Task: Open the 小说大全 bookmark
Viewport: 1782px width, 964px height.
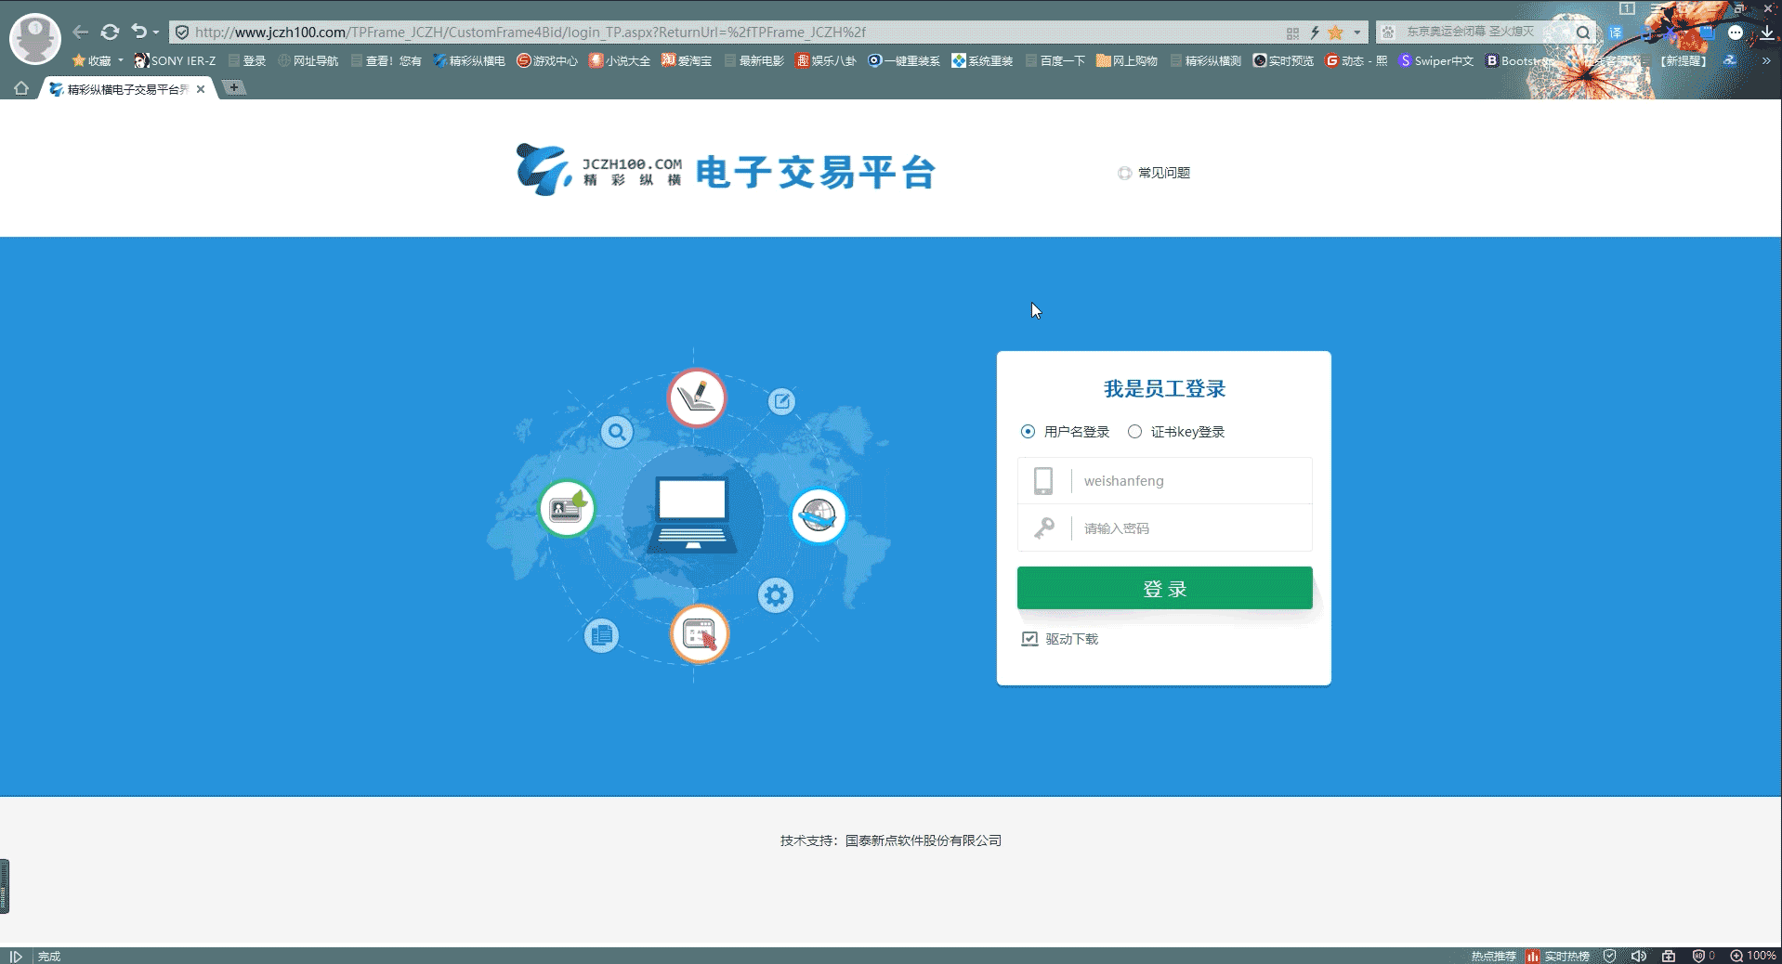Action: click(x=619, y=61)
